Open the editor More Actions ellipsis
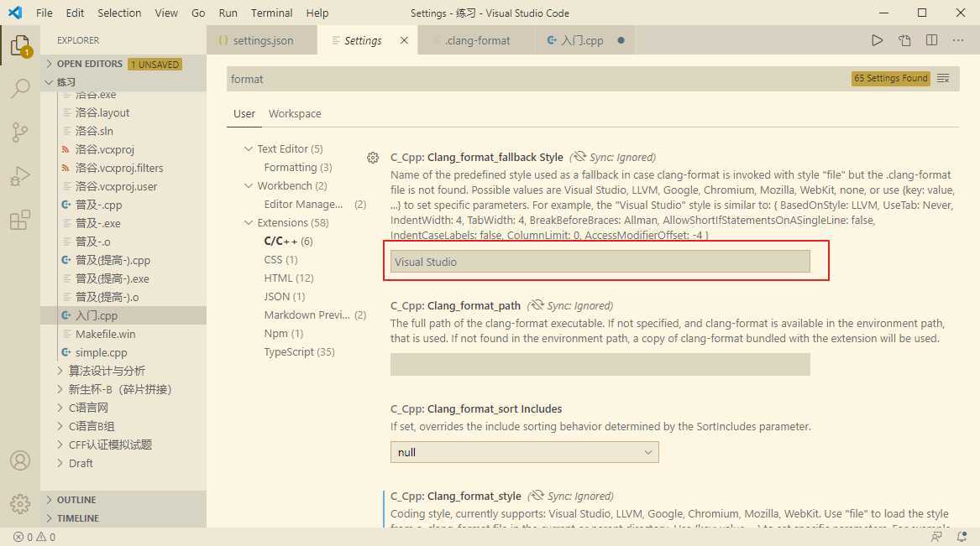 (958, 40)
